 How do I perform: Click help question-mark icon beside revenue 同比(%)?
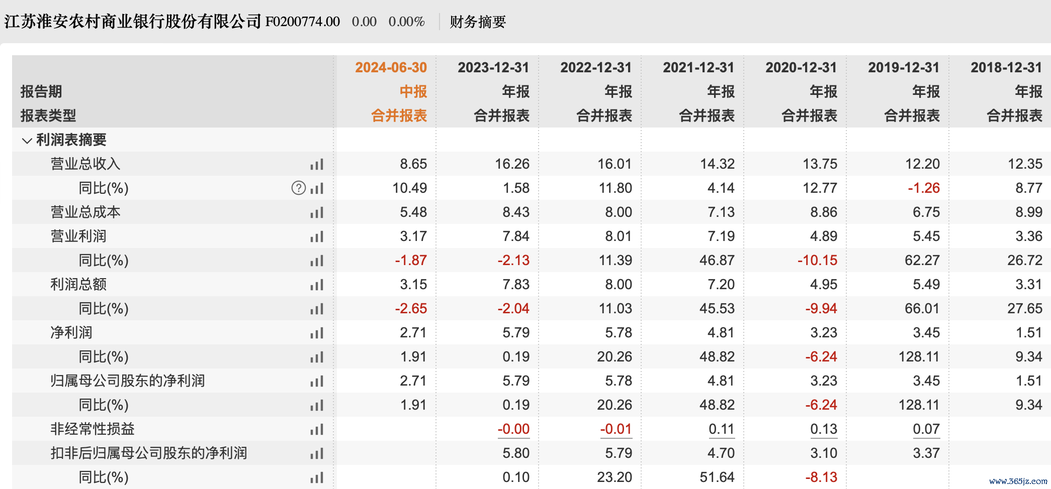299,188
